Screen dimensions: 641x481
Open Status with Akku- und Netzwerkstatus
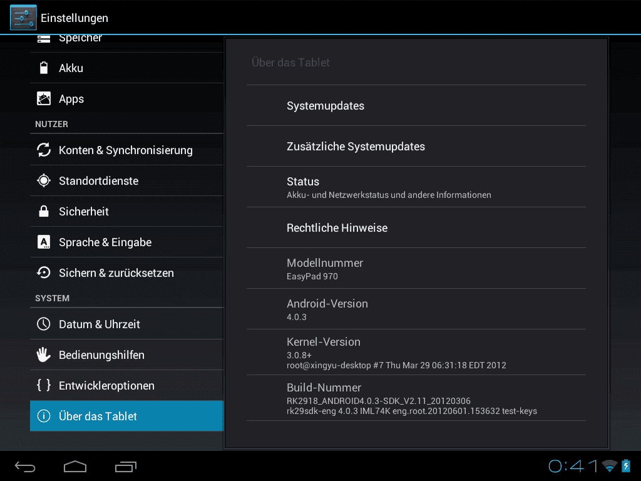(416, 187)
